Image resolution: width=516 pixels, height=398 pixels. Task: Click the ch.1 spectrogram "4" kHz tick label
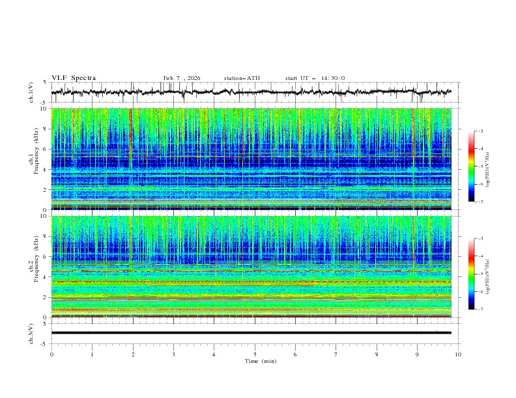coord(46,170)
